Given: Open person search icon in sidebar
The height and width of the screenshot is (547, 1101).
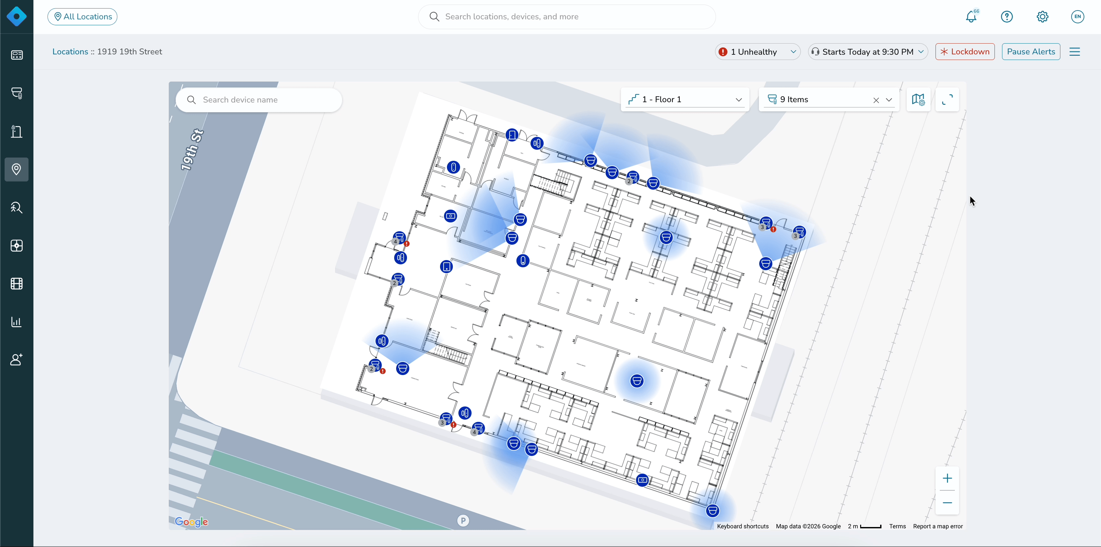Looking at the screenshot, I should pyautogui.click(x=17, y=208).
